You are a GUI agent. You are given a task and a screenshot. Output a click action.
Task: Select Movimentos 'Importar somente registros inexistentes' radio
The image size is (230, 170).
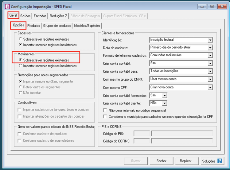tap(20, 66)
